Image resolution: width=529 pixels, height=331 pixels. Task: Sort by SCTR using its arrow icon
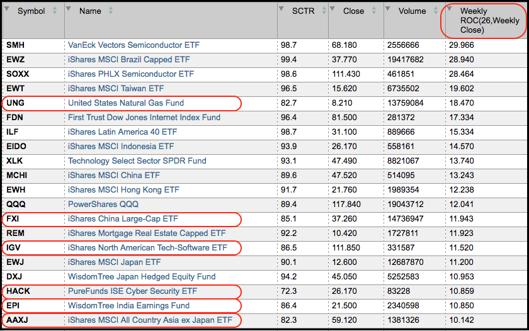pyautogui.click(x=321, y=11)
